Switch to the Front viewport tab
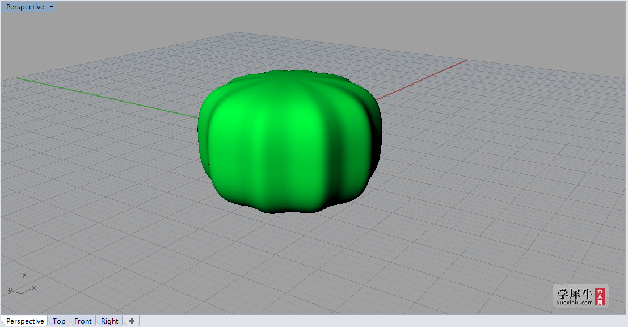The height and width of the screenshot is (327, 628). [82, 321]
